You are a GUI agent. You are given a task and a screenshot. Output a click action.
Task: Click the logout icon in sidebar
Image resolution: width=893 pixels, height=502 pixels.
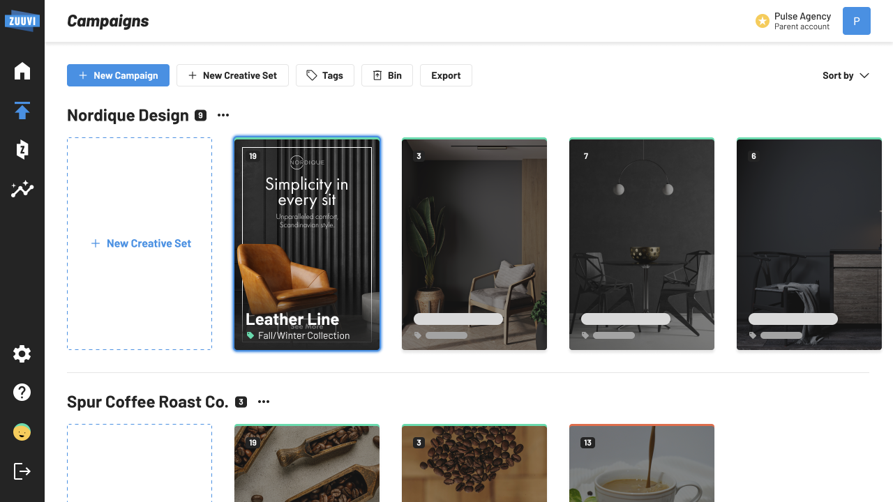point(22,472)
